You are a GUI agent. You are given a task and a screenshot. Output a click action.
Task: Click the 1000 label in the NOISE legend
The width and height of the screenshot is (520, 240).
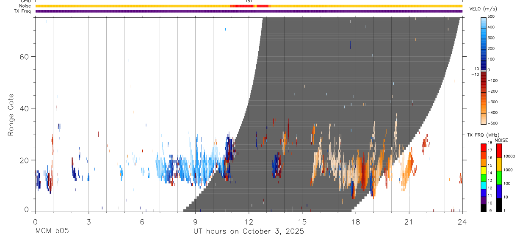(x=508, y=170)
